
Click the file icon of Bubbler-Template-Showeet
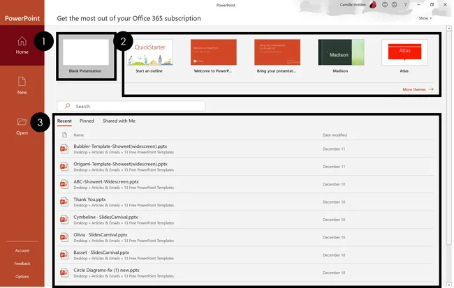[64, 149]
